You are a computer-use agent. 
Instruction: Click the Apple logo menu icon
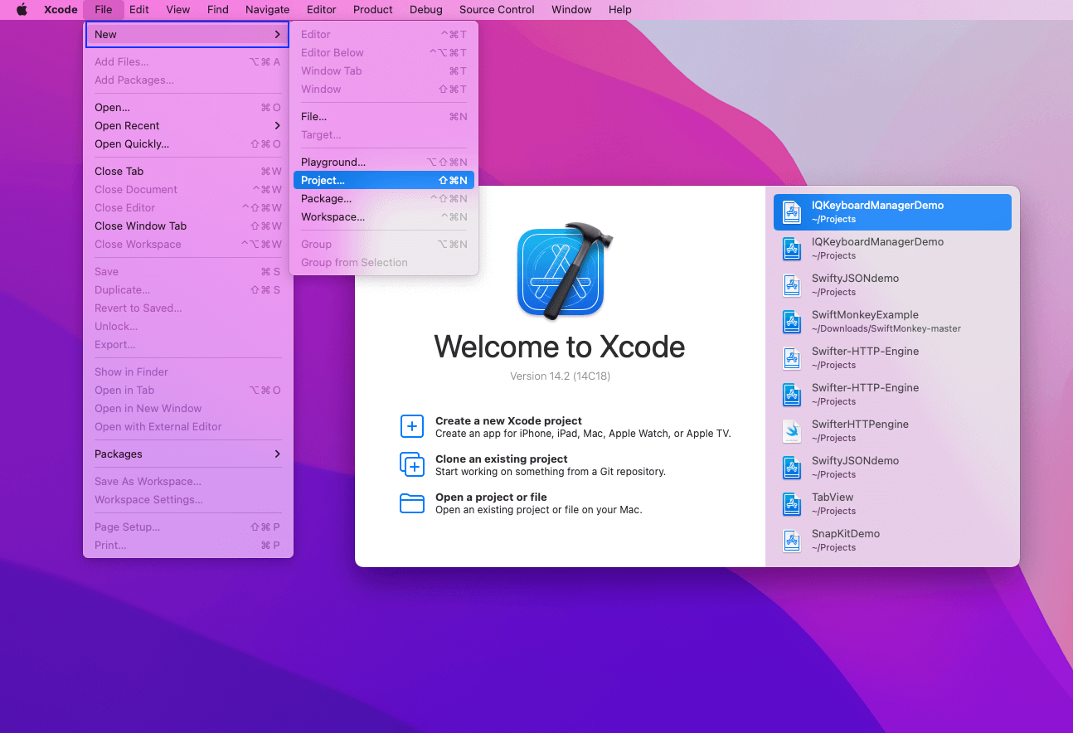coord(22,10)
